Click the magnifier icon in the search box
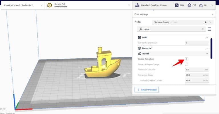 click(141, 29)
